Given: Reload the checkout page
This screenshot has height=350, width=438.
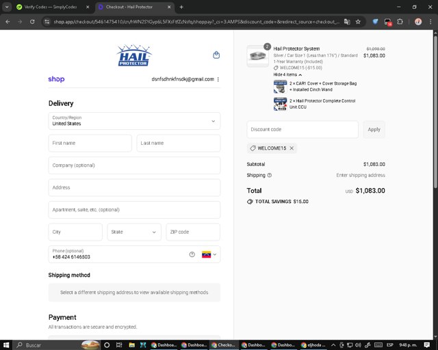Looking at the screenshot, I should pos(32,22).
